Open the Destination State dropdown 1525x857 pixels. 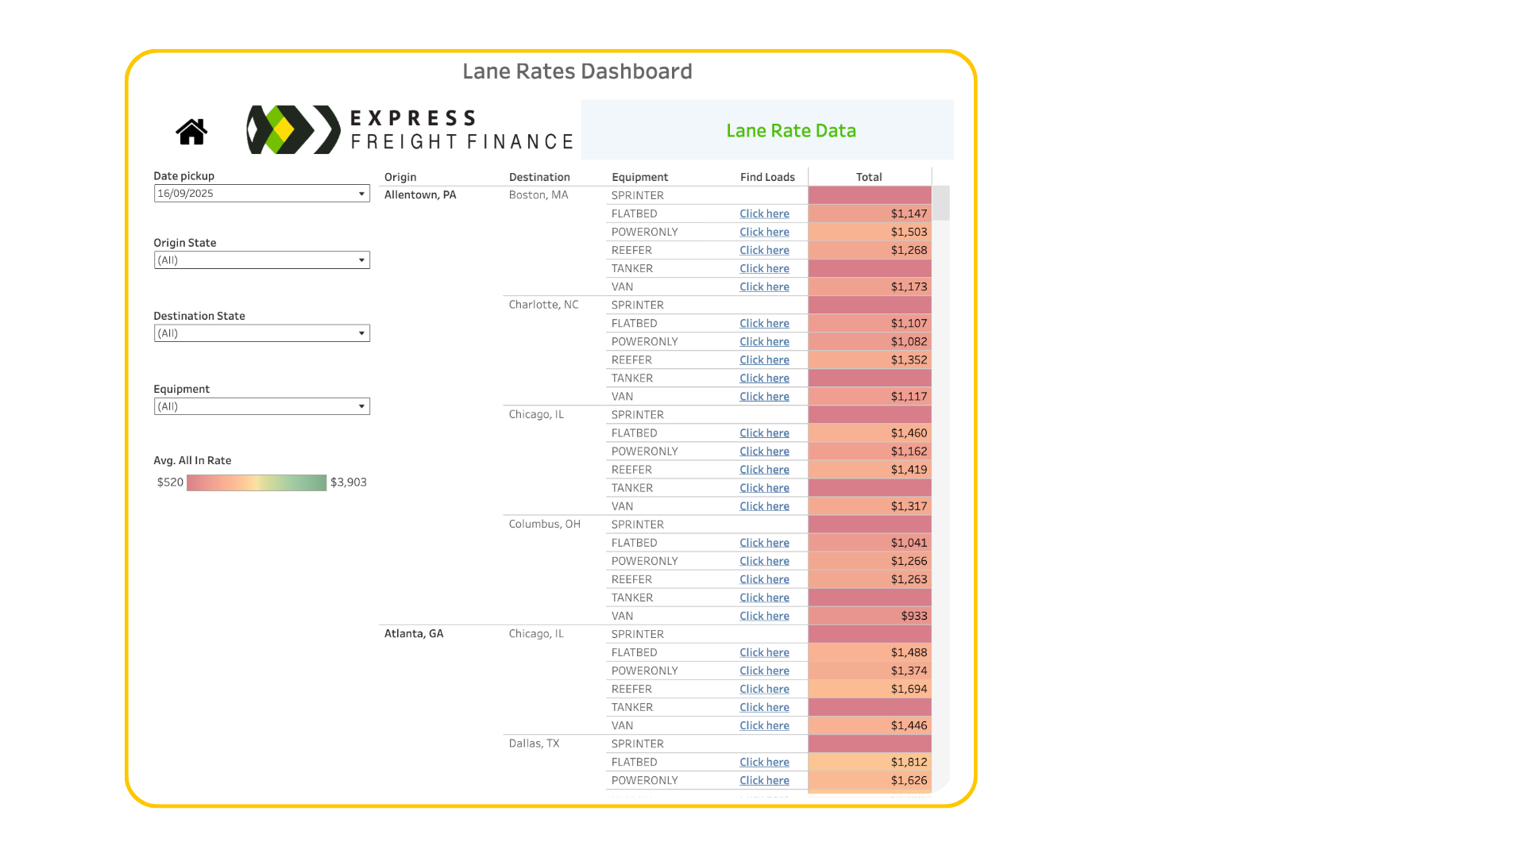click(261, 333)
